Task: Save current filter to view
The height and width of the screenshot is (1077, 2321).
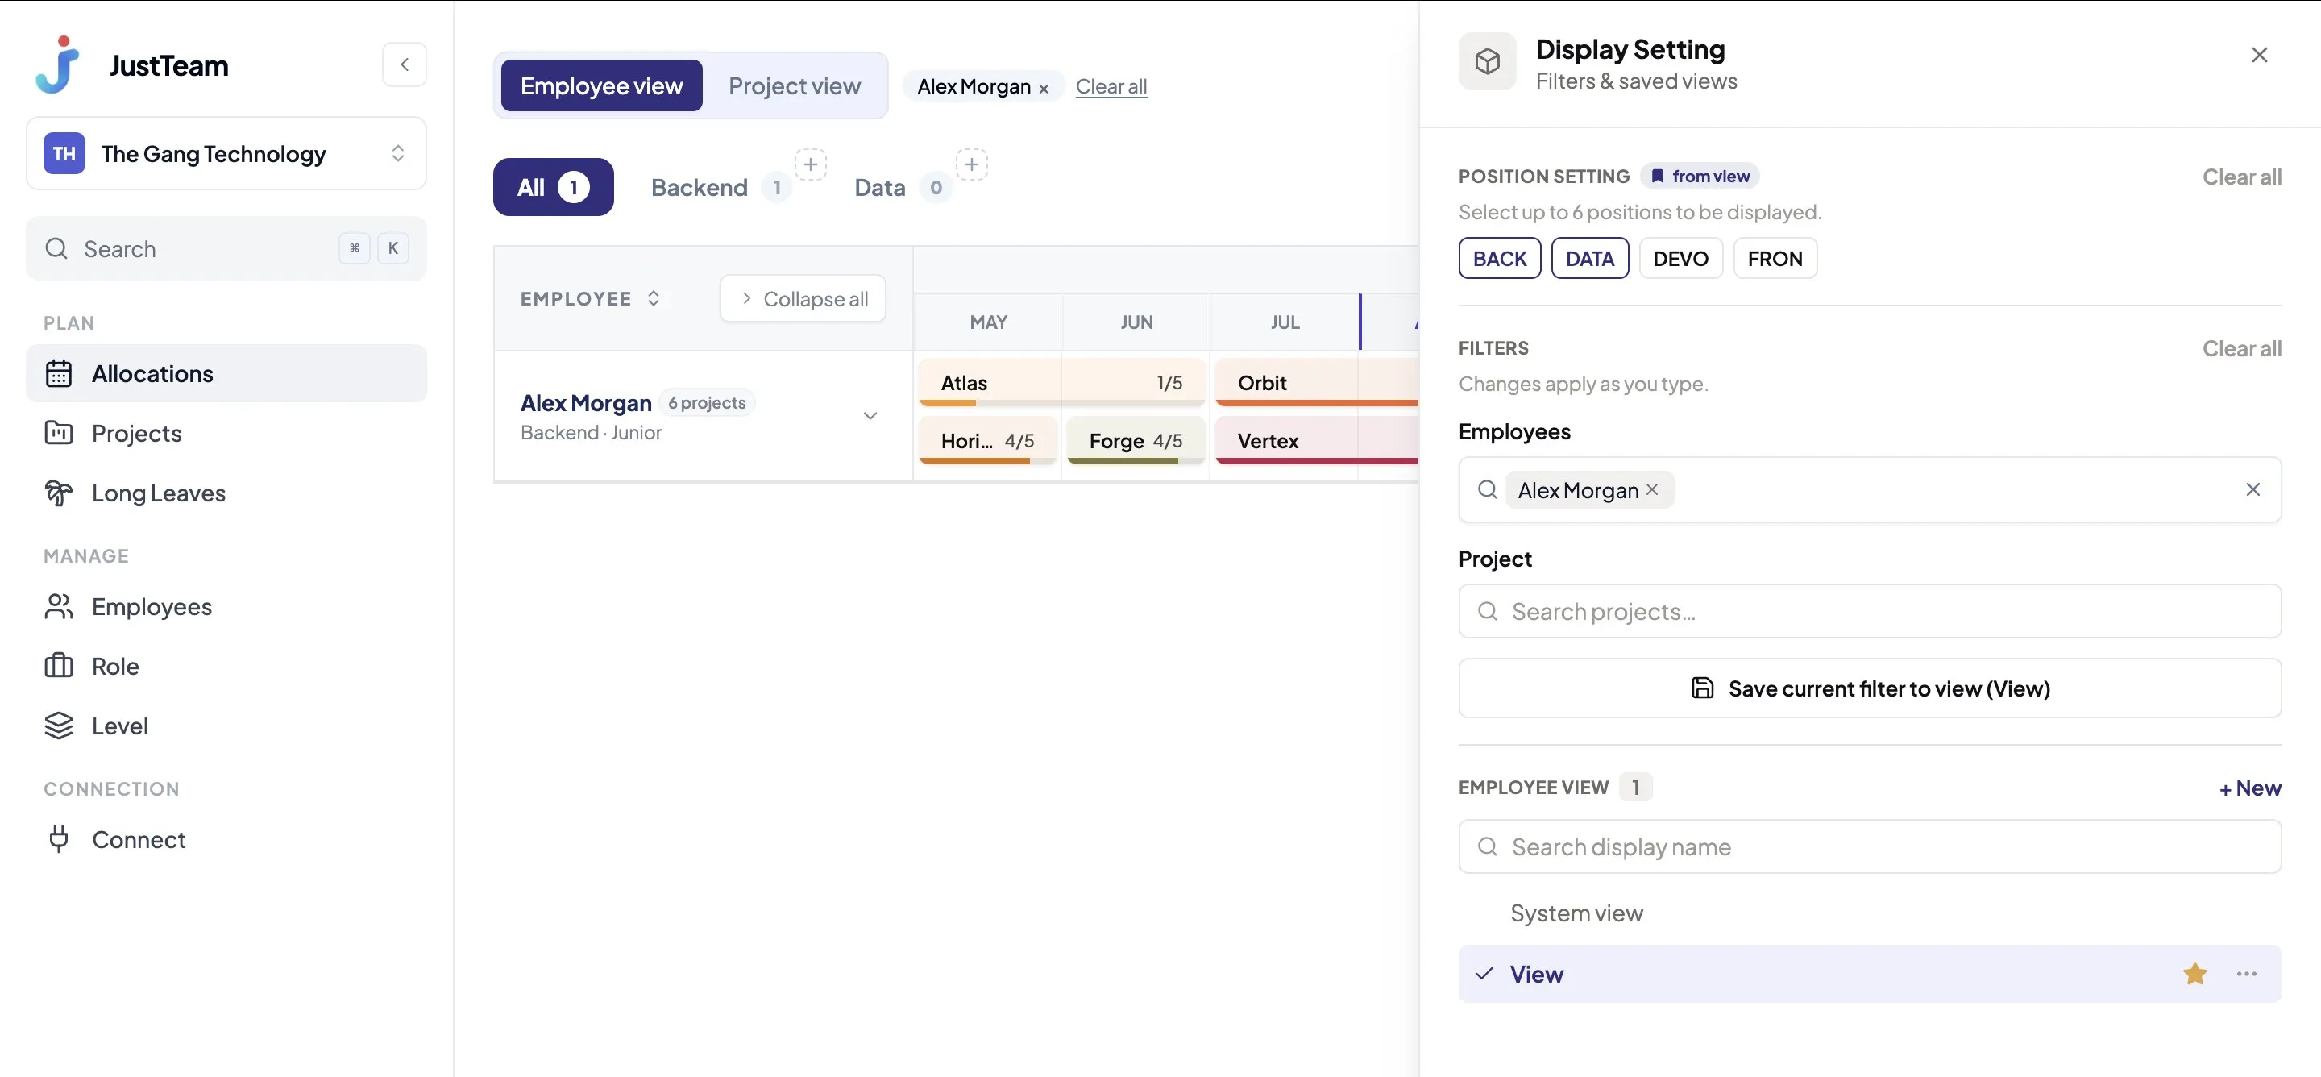Action: coord(1870,688)
